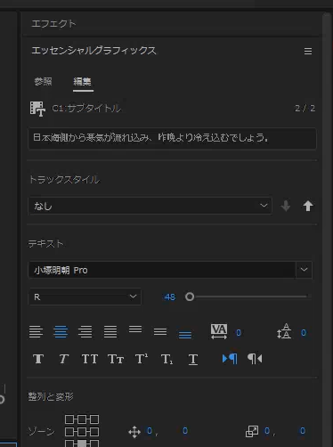This screenshot has height=447, width=333.
Task: Click the panel vertical scrollbar
Action: (328, 229)
